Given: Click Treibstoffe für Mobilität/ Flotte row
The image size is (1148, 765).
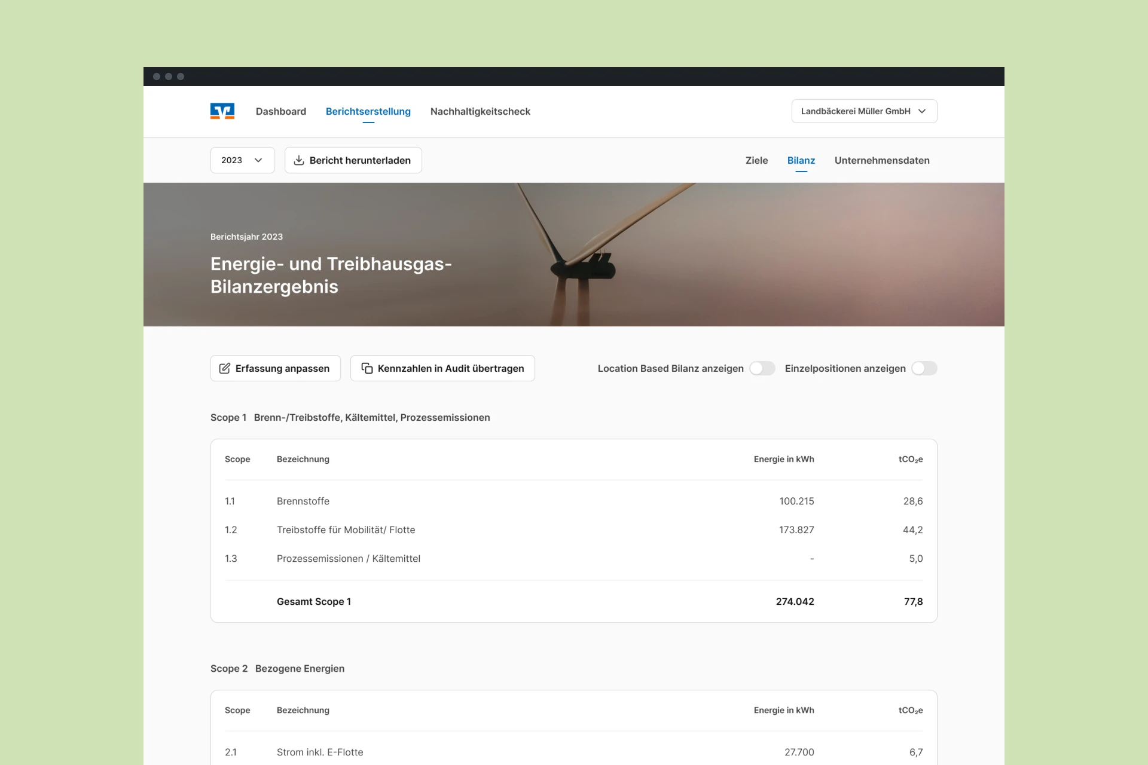Looking at the screenshot, I should click(574, 530).
